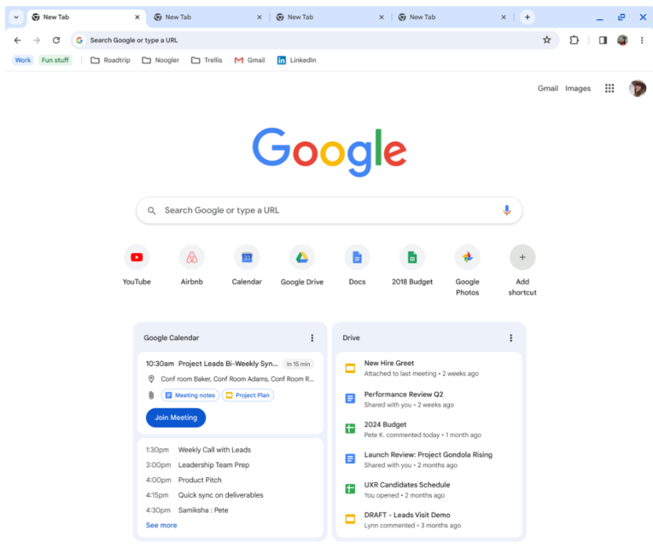Open the Gmail bookmark
Image resolution: width=653 pixels, height=558 pixels.
click(x=250, y=60)
